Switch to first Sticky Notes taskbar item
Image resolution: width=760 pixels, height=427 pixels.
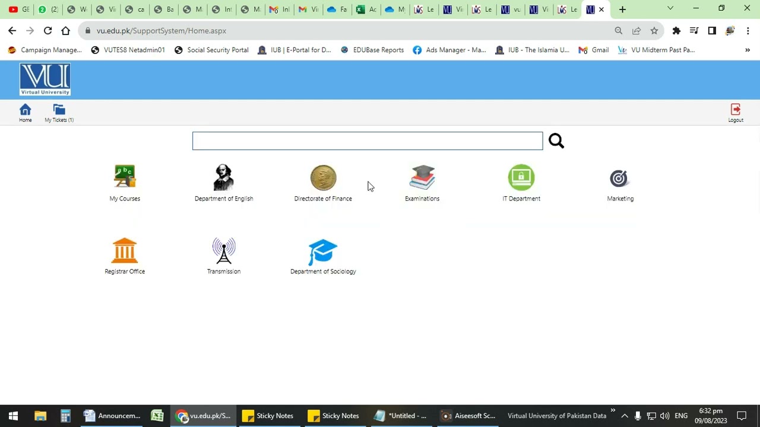pyautogui.click(x=268, y=416)
